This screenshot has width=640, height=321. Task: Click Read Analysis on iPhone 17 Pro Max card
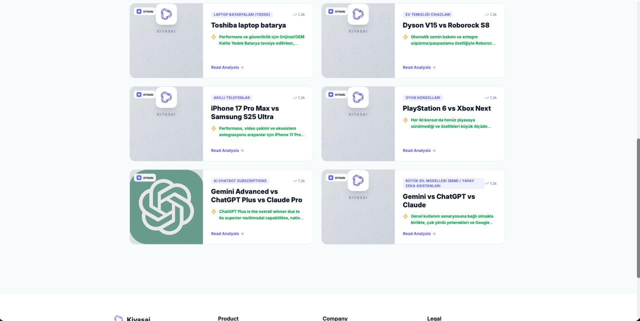[227, 150]
